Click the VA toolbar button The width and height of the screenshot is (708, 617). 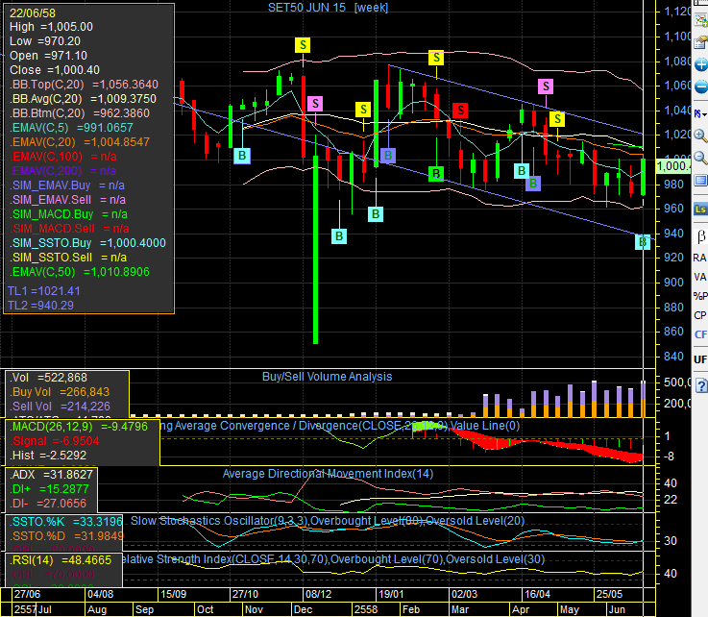pos(700,277)
